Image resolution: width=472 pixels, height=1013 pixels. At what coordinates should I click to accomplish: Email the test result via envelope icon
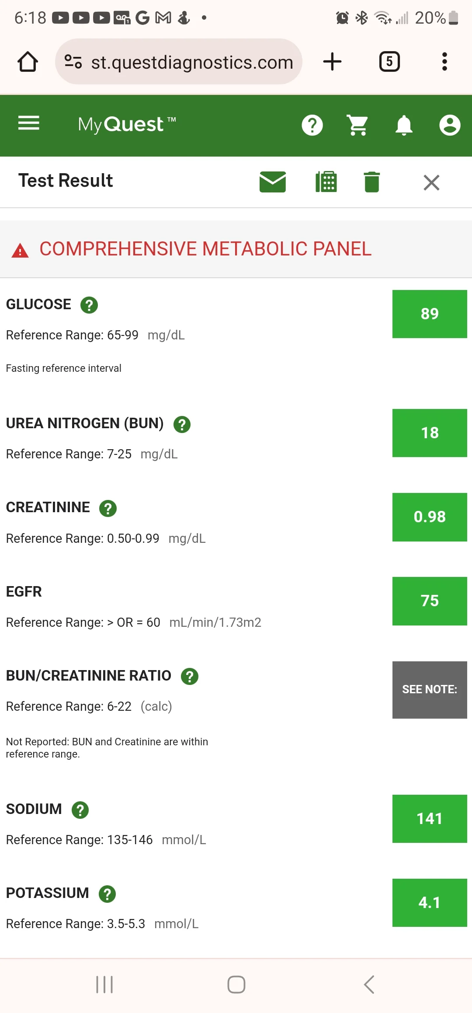click(x=273, y=182)
